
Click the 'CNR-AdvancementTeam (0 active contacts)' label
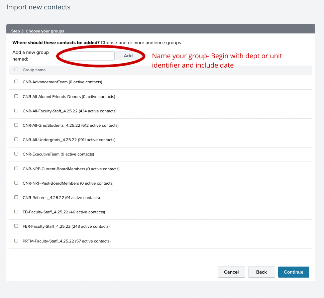[63, 82]
